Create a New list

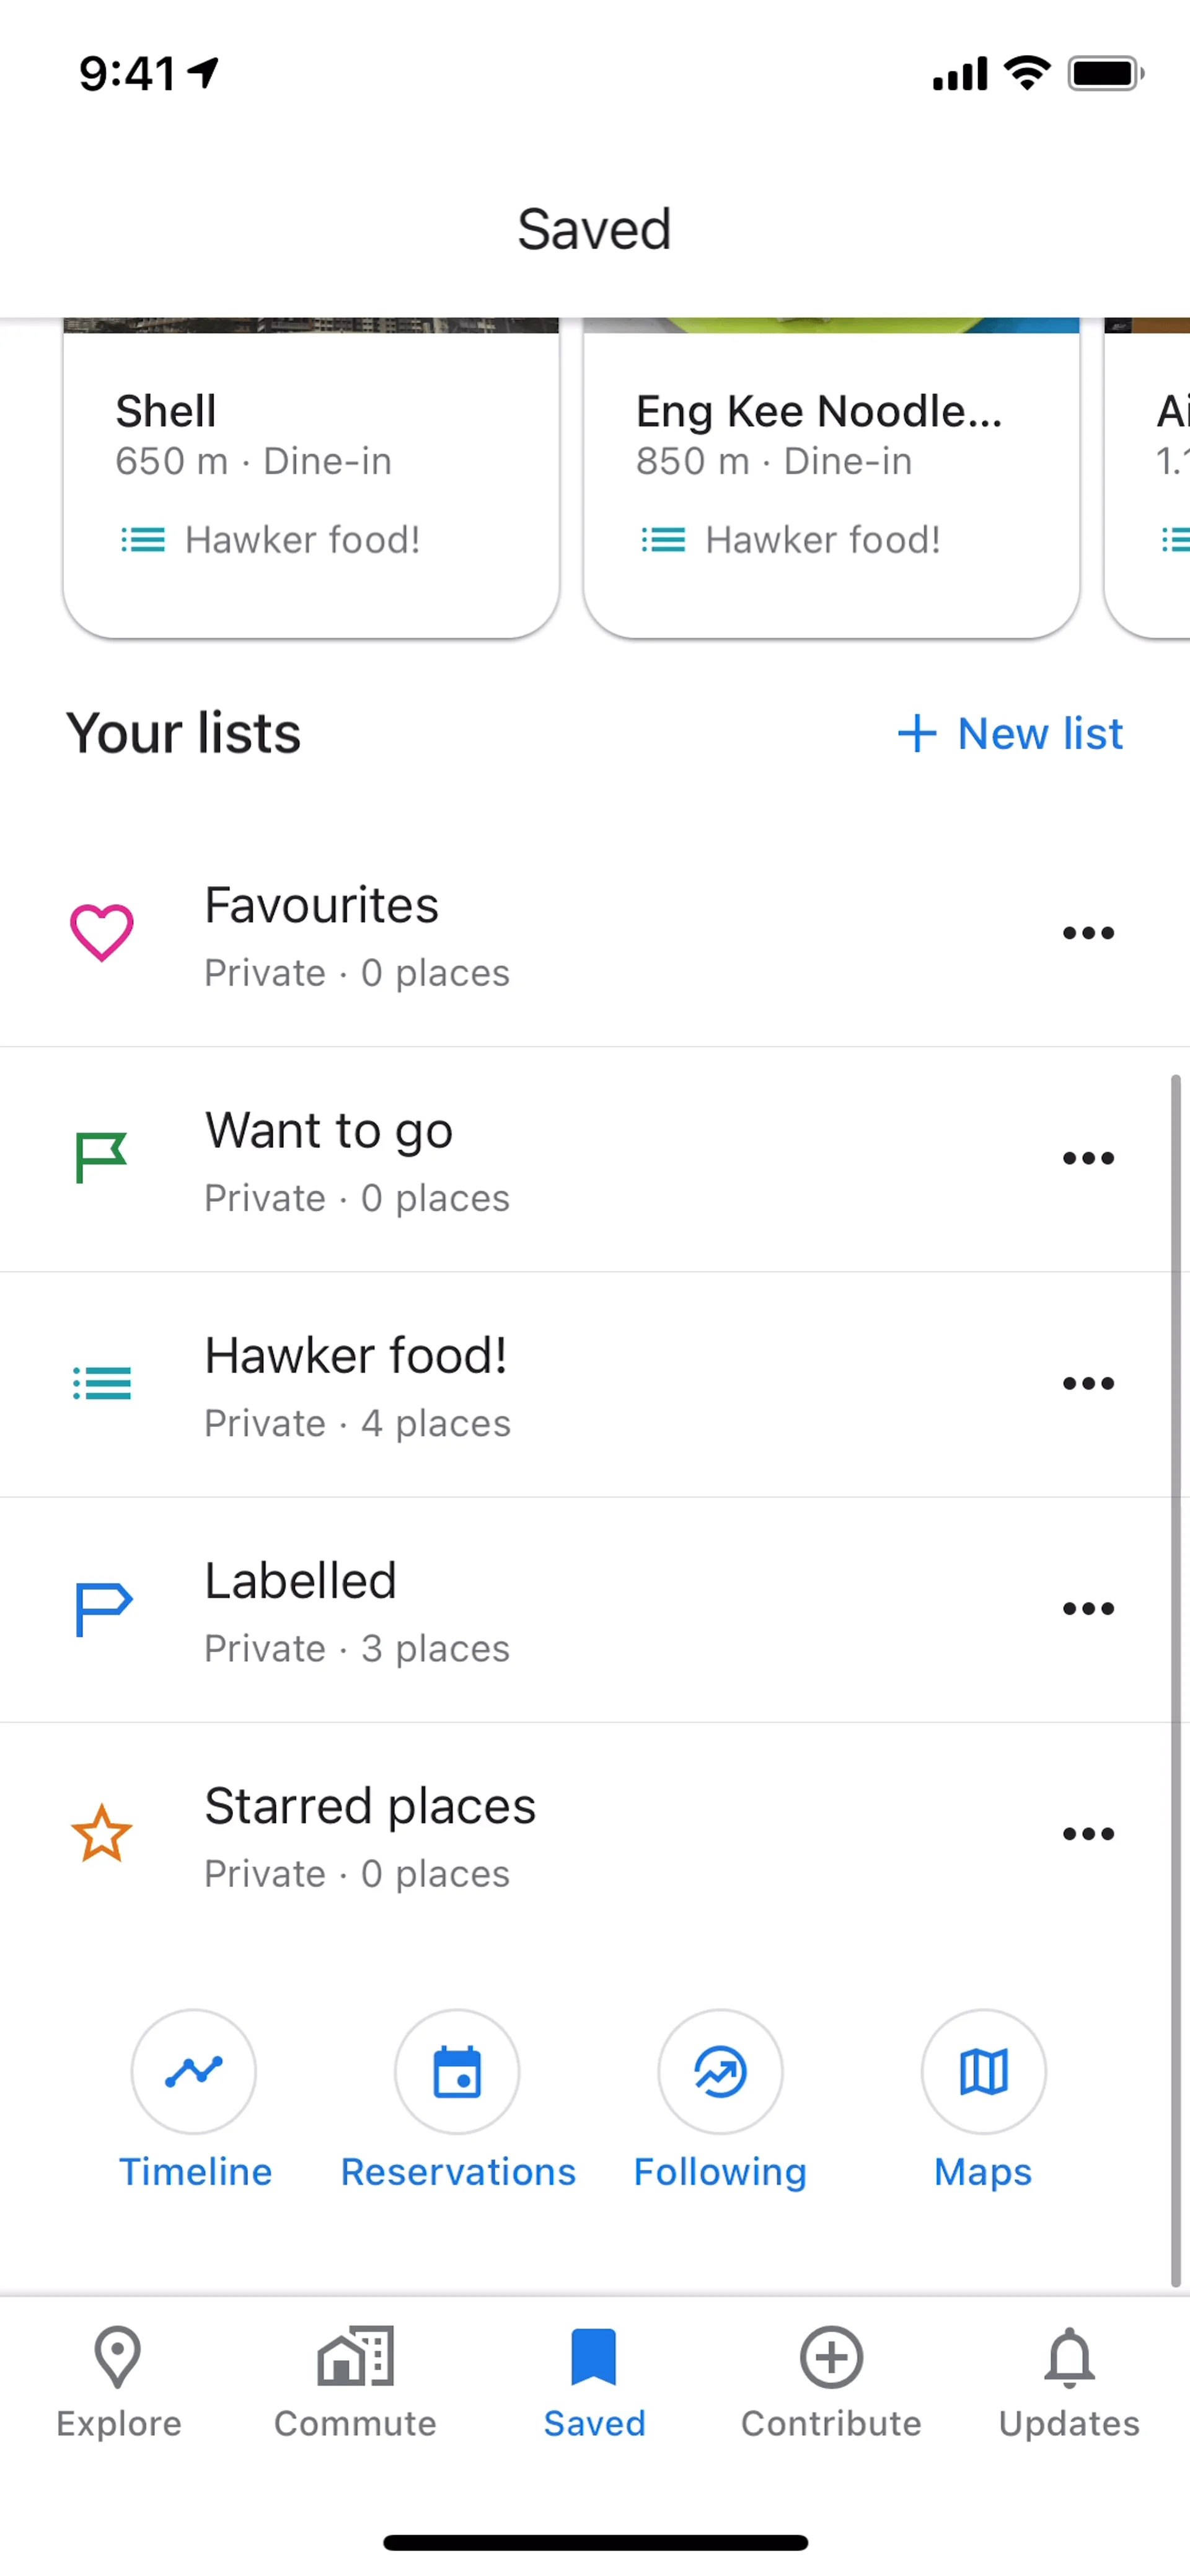point(1010,733)
